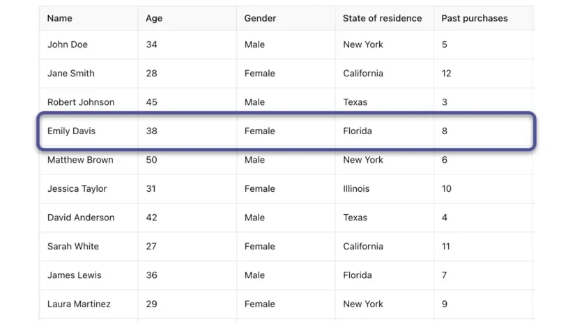This screenshot has width=575, height=326.
Task: Click the Gender column header
Action: [260, 18]
